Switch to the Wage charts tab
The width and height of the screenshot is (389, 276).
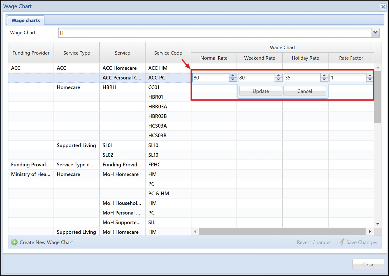[25, 20]
